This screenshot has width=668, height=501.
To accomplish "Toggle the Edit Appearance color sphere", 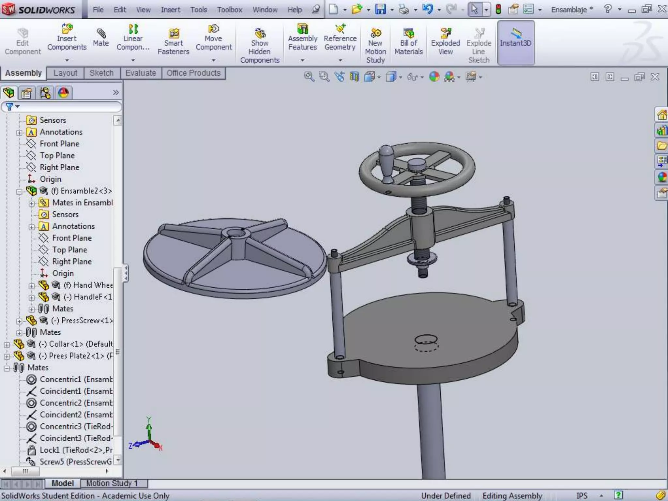I will 434,77.
